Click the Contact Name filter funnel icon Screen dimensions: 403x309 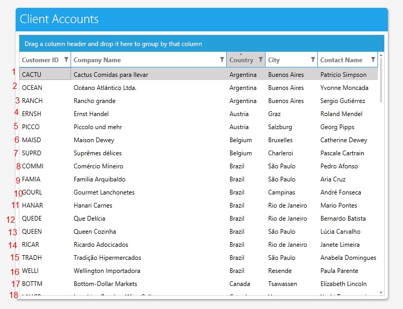point(373,60)
